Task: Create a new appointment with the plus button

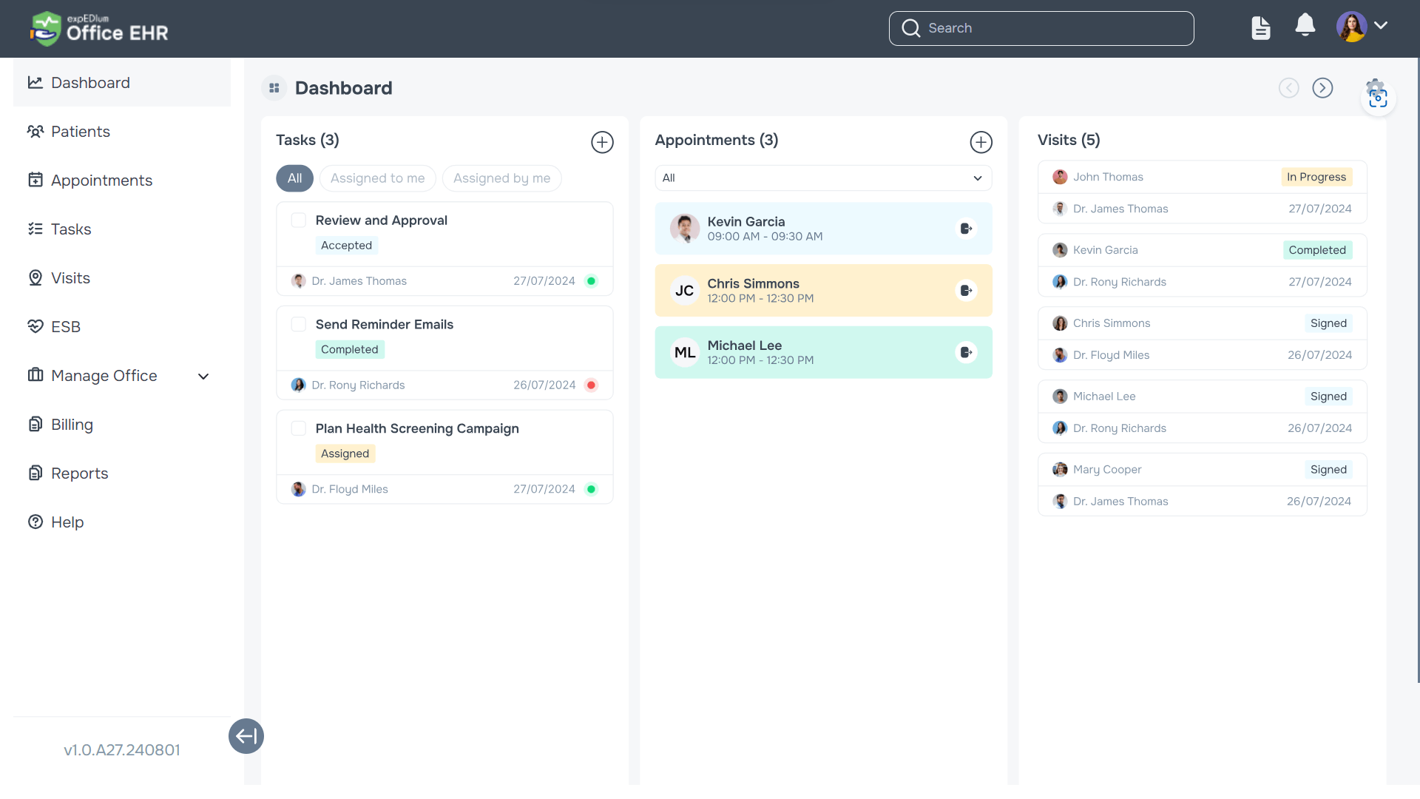Action: coord(981,142)
